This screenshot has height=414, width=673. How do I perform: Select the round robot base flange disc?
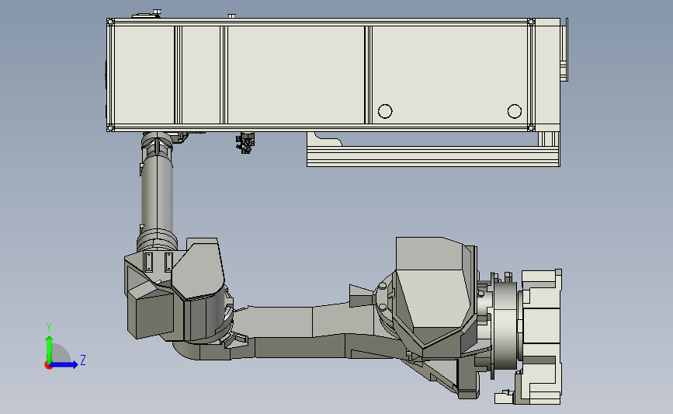(x=505, y=325)
